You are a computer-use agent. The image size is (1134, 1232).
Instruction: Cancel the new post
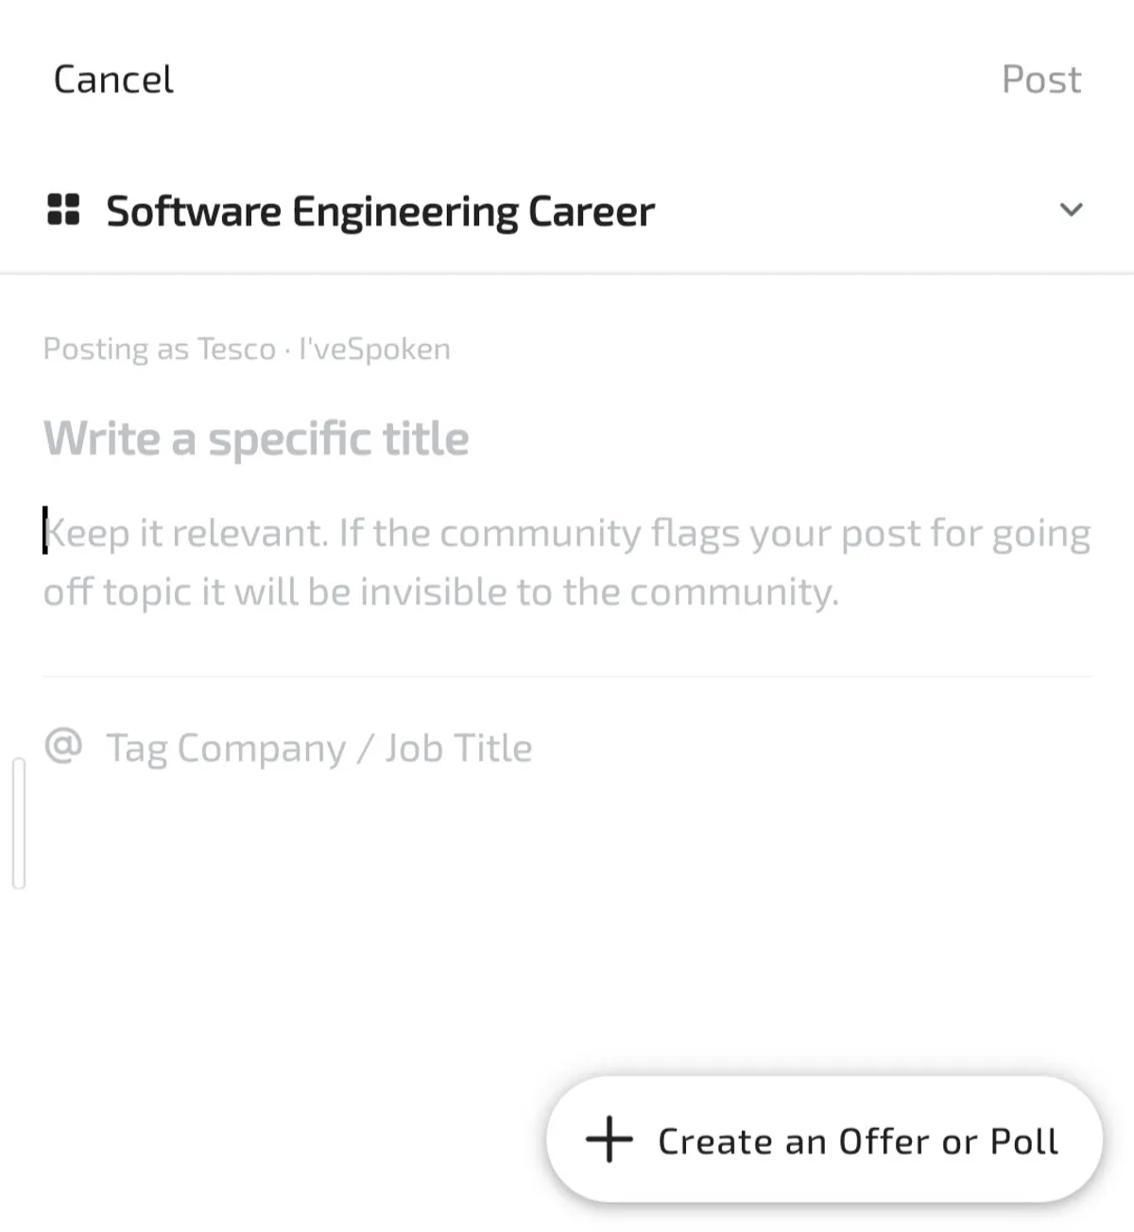pos(113,79)
